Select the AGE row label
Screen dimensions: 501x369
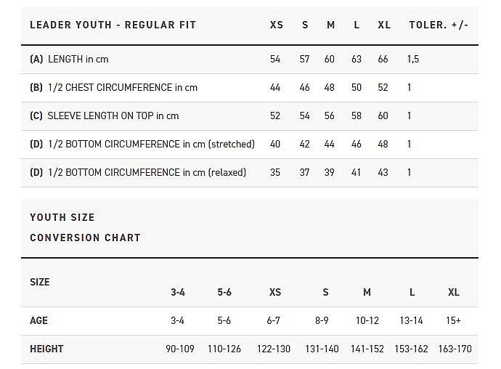coord(38,320)
